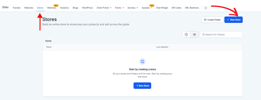Click the center New Store button
261x100 pixels.
click(x=142, y=85)
